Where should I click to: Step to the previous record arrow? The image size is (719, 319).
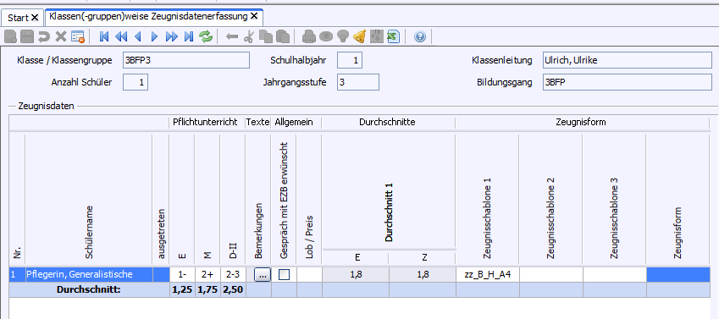tap(137, 36)
